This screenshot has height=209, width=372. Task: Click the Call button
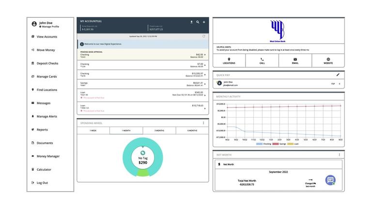point(262,60)
